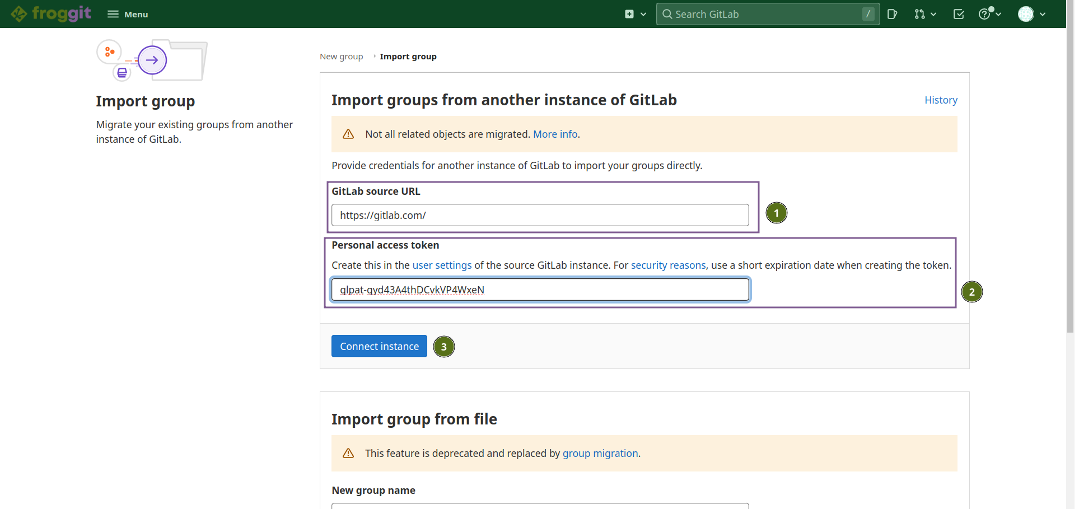Open group migration link

coord(600,454)
